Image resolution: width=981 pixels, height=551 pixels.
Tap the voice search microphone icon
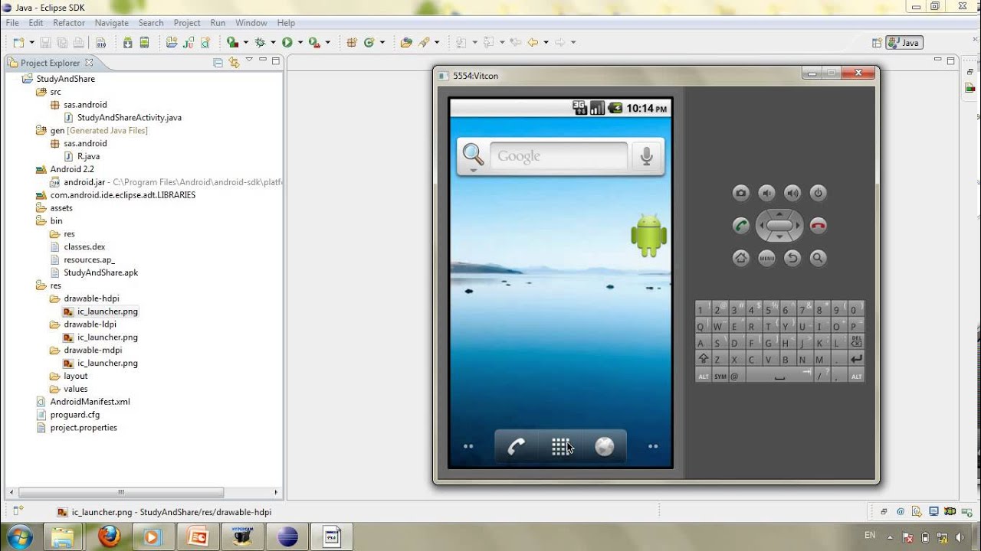coord(646,156)
